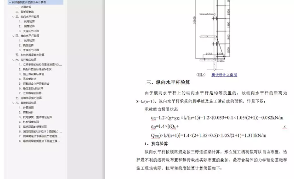Jump to 一、计算依据 in navigation pane
294x179 pixels.
click(23, 7)
